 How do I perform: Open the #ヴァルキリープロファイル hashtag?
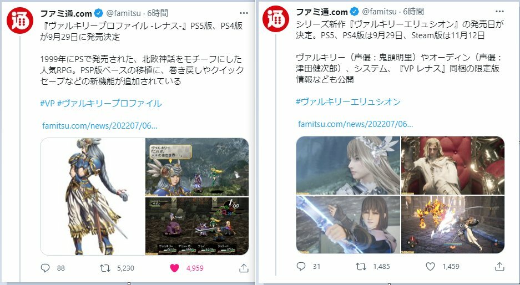pos(109,103)
